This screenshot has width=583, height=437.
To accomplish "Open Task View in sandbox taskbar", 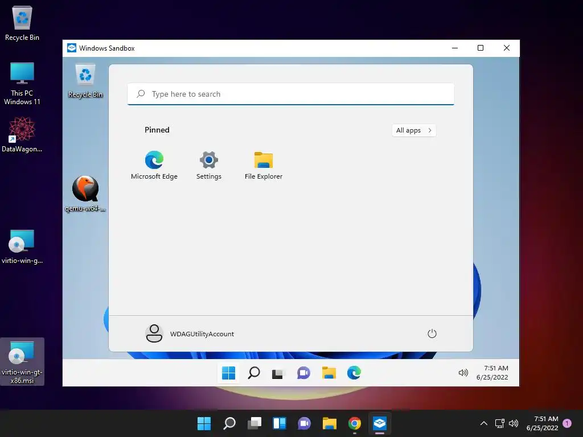I will 278,373.
